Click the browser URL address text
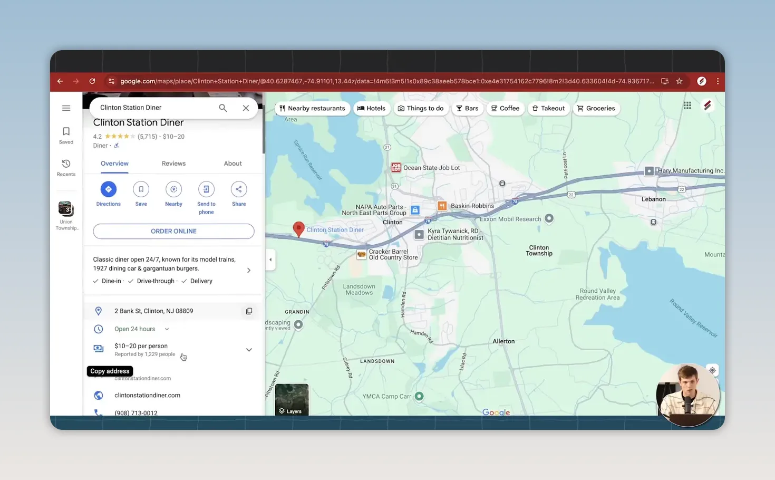The width and height of the screenshot is (775, 480). coord(387,81)
